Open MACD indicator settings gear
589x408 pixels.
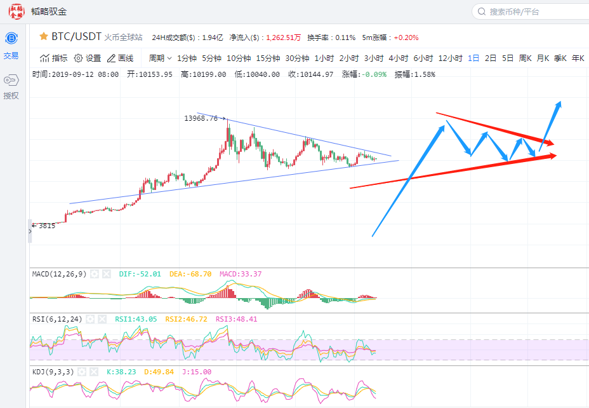tap(95, 274)
